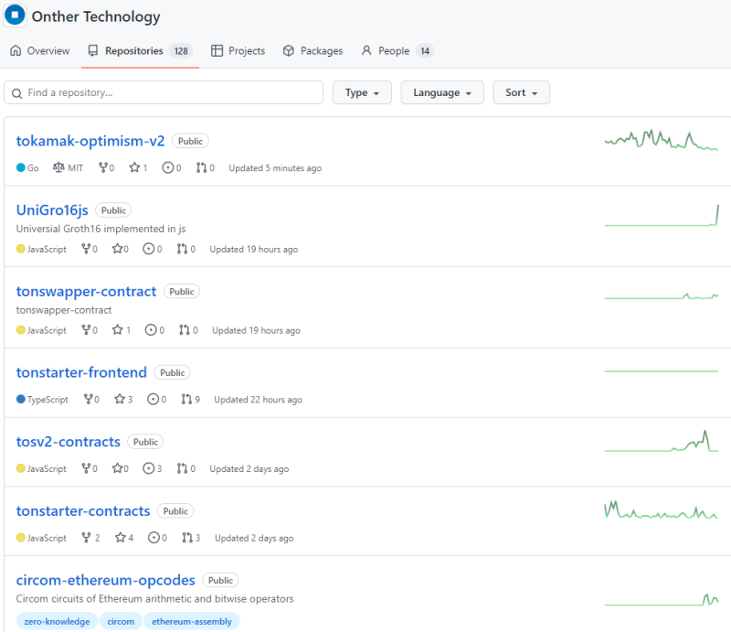Click the Circom circuits description text

point(154,598)
